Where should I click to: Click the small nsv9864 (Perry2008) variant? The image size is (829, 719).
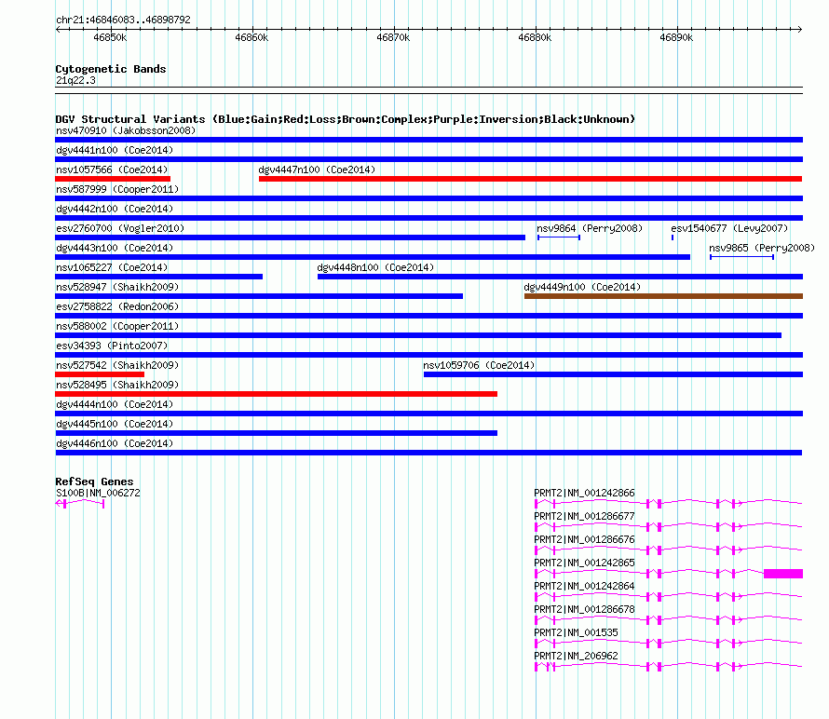(x=559, y=237)
